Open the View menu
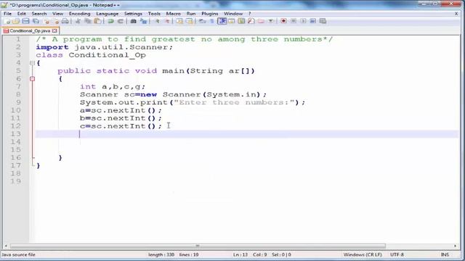This screenshot has width=465, height=261. tap(58, 14)
